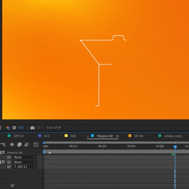
Task: Open the Composition Mini-Flowchart icon
Action: (x=3, y=144)
